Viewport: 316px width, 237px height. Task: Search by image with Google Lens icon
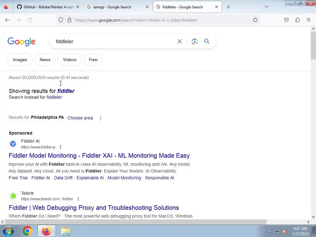(x=194, y=41)
